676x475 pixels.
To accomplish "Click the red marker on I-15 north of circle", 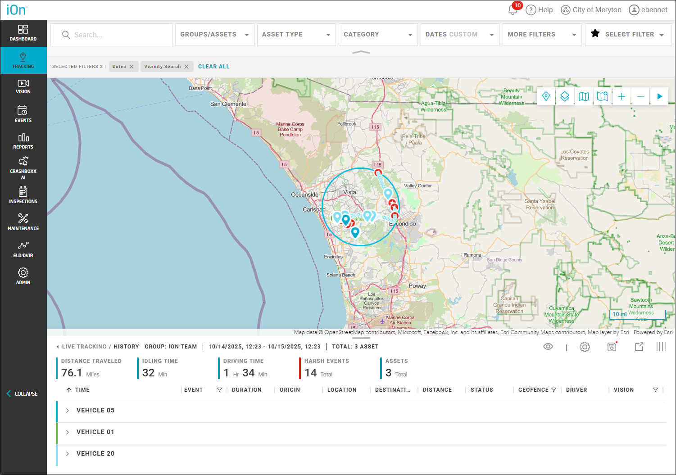I will 378,172.
